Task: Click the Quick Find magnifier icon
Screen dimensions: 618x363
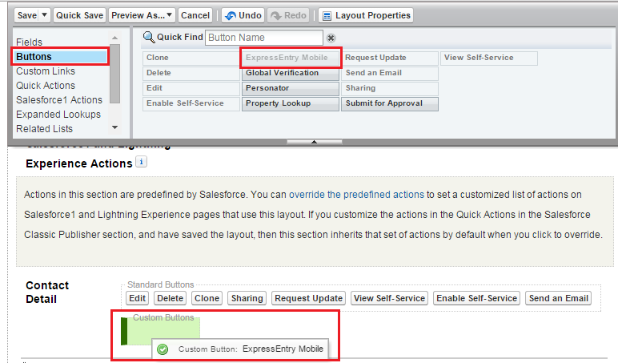Action: 149,38
